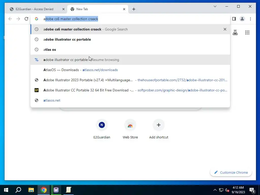
Task: Select history suggestion adobe illustrator cc portable
Action: (130, 39)
